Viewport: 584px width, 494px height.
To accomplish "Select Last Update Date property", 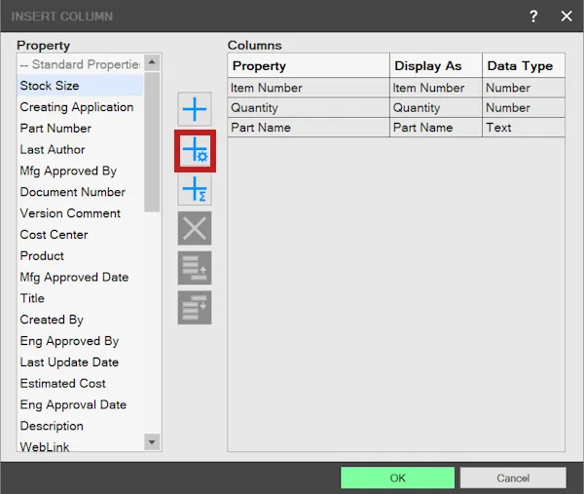I will tap(80, 362).
